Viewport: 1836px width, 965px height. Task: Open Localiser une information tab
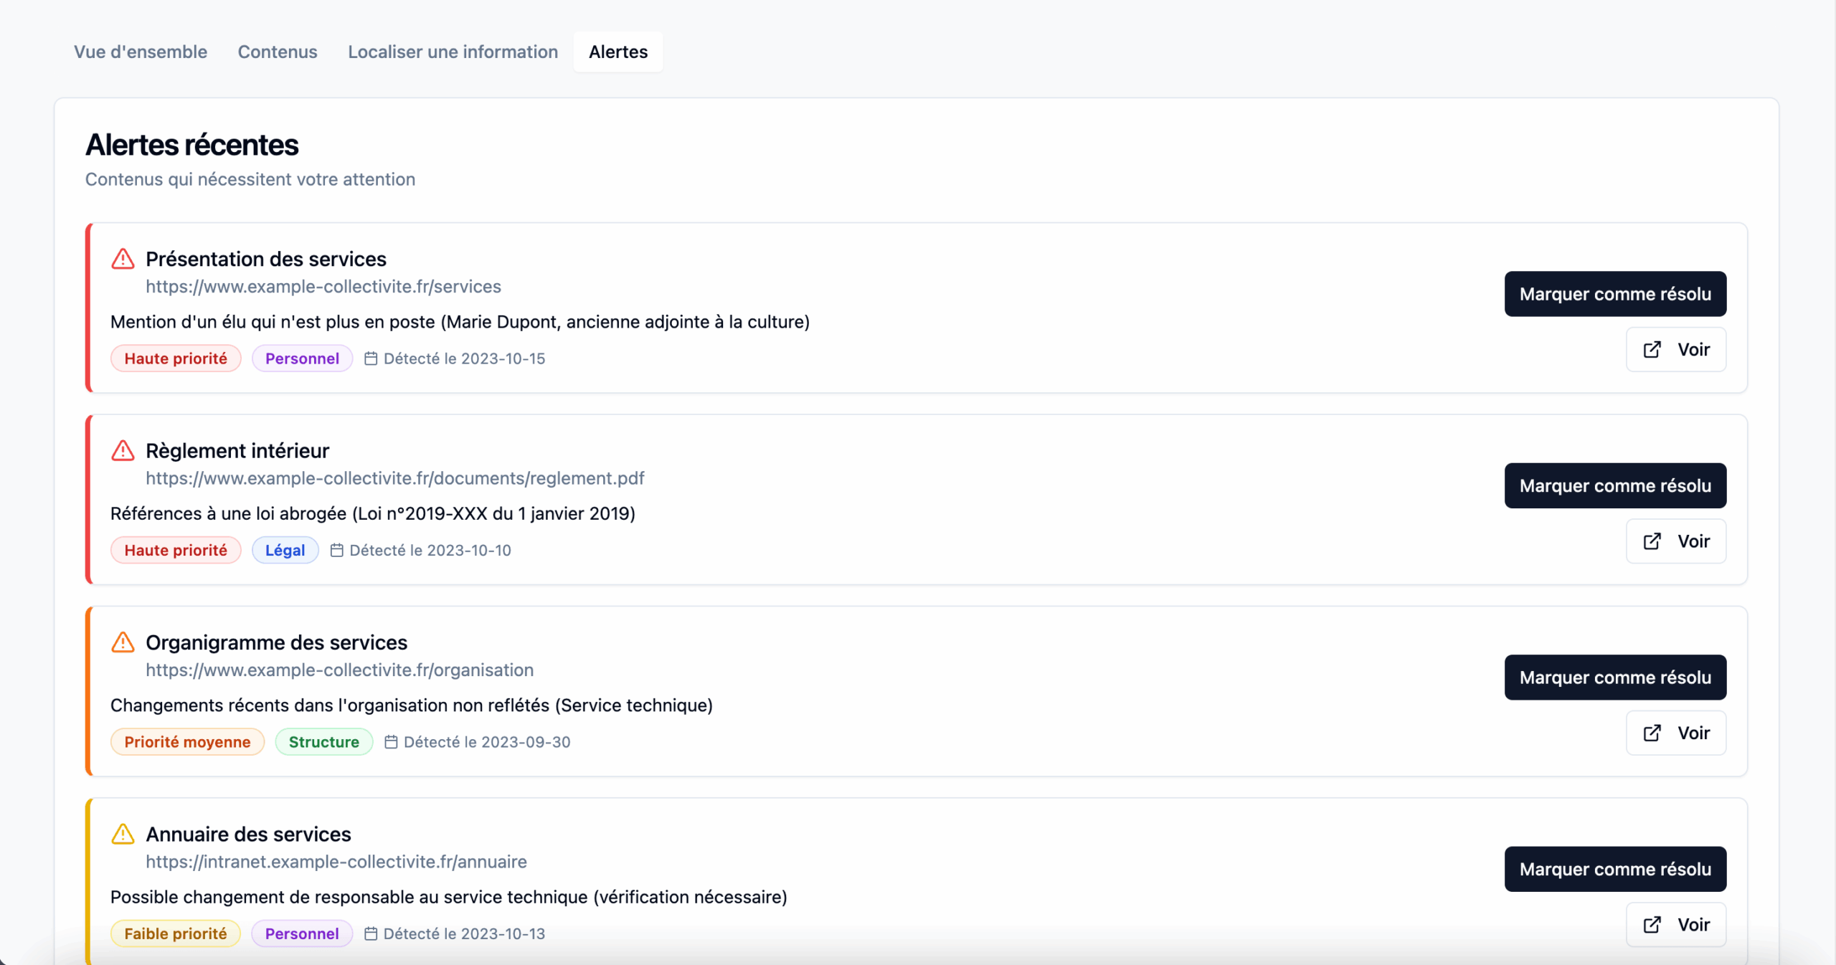[453, 52]
